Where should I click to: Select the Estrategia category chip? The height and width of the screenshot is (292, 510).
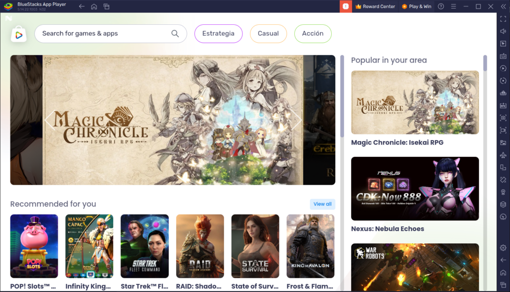click(x=218, y=33)
